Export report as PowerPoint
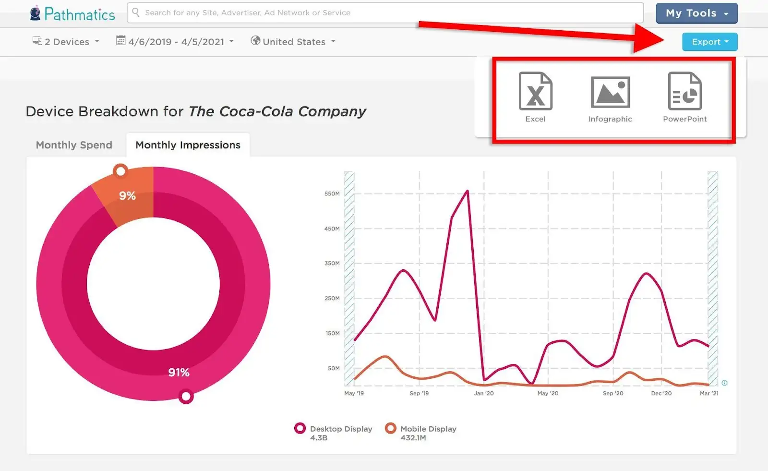The width and height of the screenshot is (768, 471). click(x=685, y=97)
